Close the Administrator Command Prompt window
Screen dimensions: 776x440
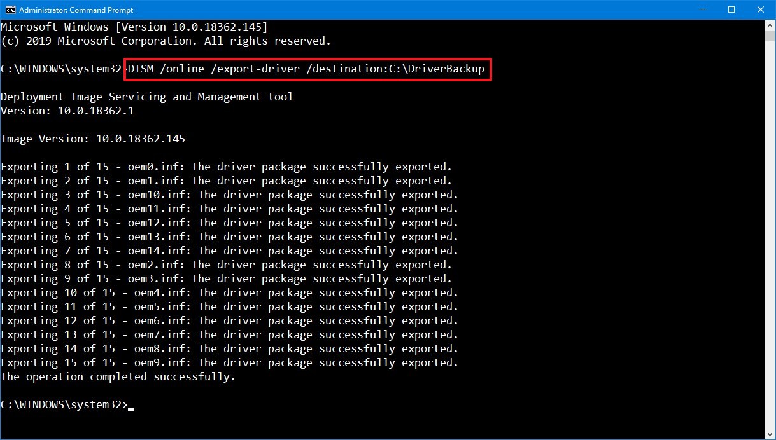pyautogui.click(x=760, y=10)
